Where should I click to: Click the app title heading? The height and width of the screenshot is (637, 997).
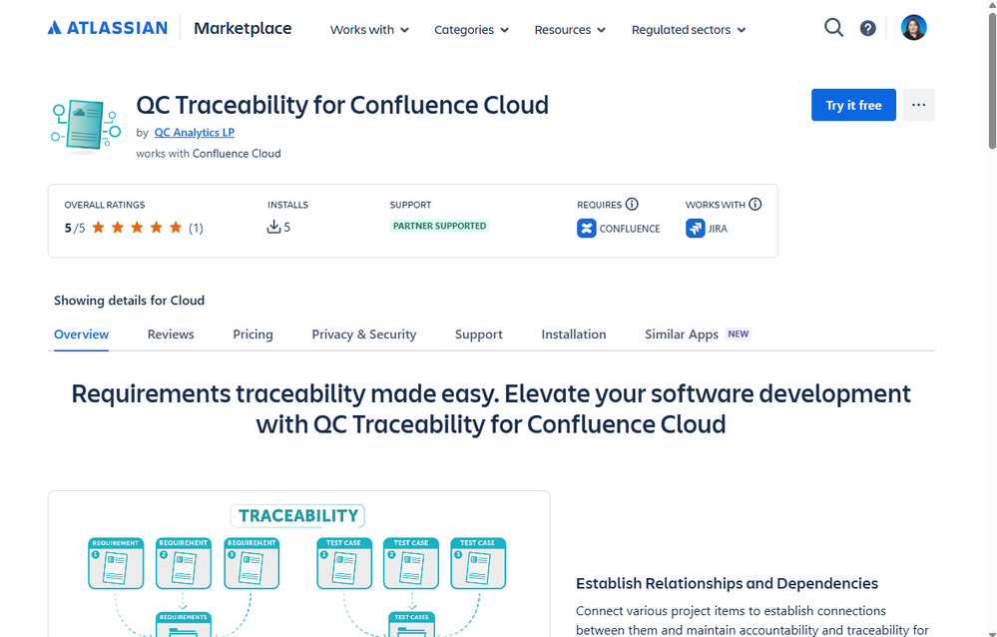point(342,105)
